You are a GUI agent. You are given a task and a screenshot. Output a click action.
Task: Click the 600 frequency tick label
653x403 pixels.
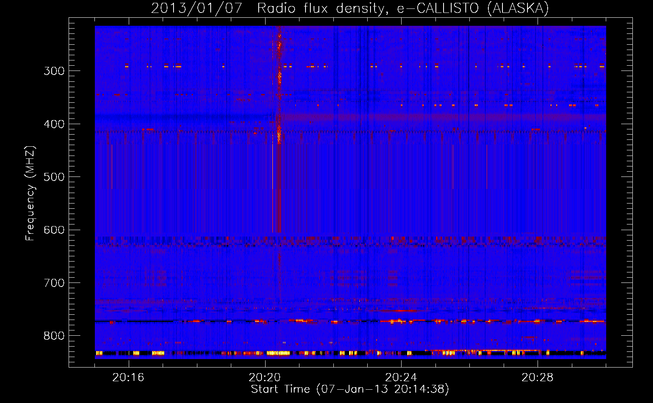point(54,230)
